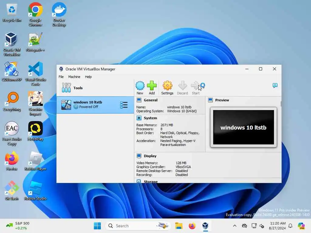Open the File menu
This screenshot has width=311, height=233.
coord(61,77)
